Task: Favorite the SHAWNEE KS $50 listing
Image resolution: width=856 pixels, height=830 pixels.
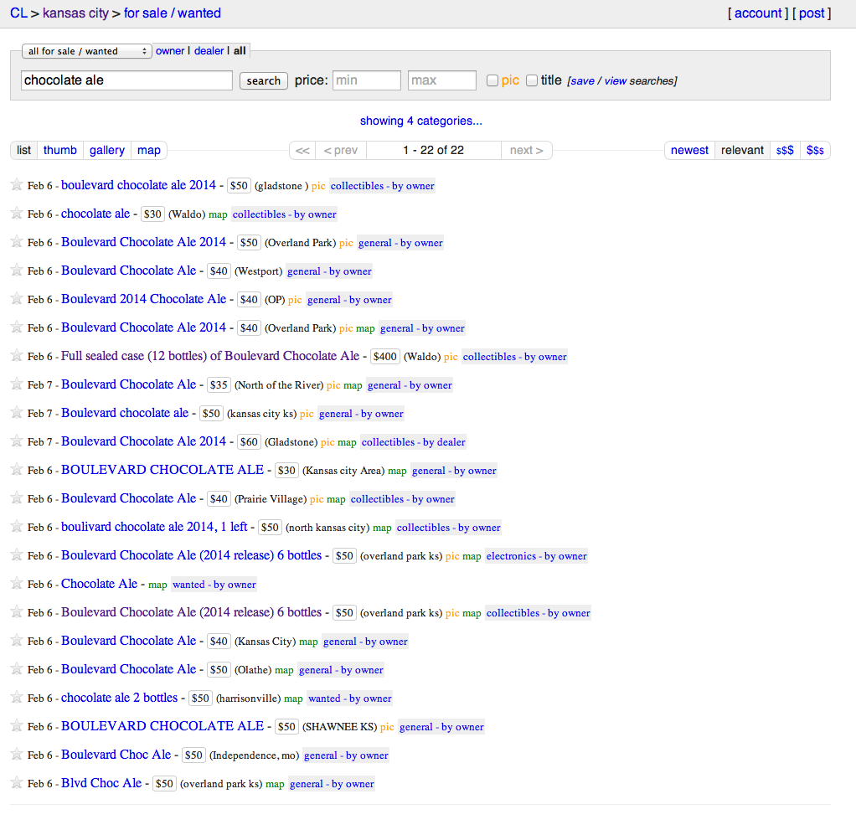Action: click(17, 726)
